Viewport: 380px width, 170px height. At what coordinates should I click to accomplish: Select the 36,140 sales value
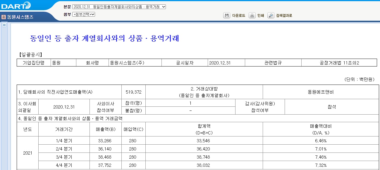pyautogui.click(x=106, y=149)
